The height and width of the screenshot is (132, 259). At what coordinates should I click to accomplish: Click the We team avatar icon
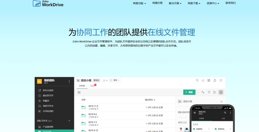coord(39,81)
